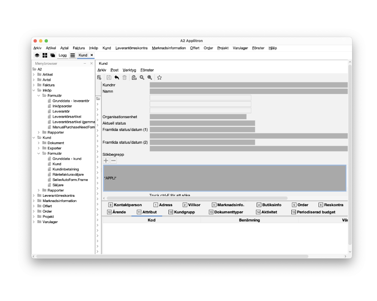Open Grunddata - leverantör in the tree
The height and width of the screenshot is (301, 377).
click(x=71, y=101)
